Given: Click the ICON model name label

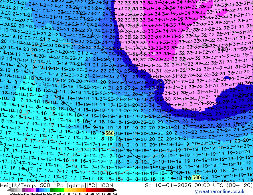Looking at the screenshot, I should point(107,185).
